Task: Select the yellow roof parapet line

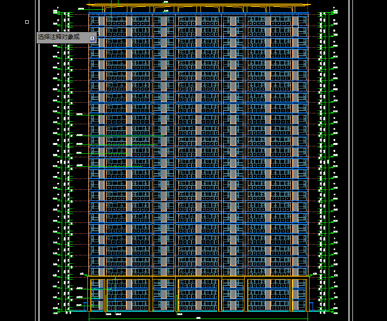Action: coord(197,6)
